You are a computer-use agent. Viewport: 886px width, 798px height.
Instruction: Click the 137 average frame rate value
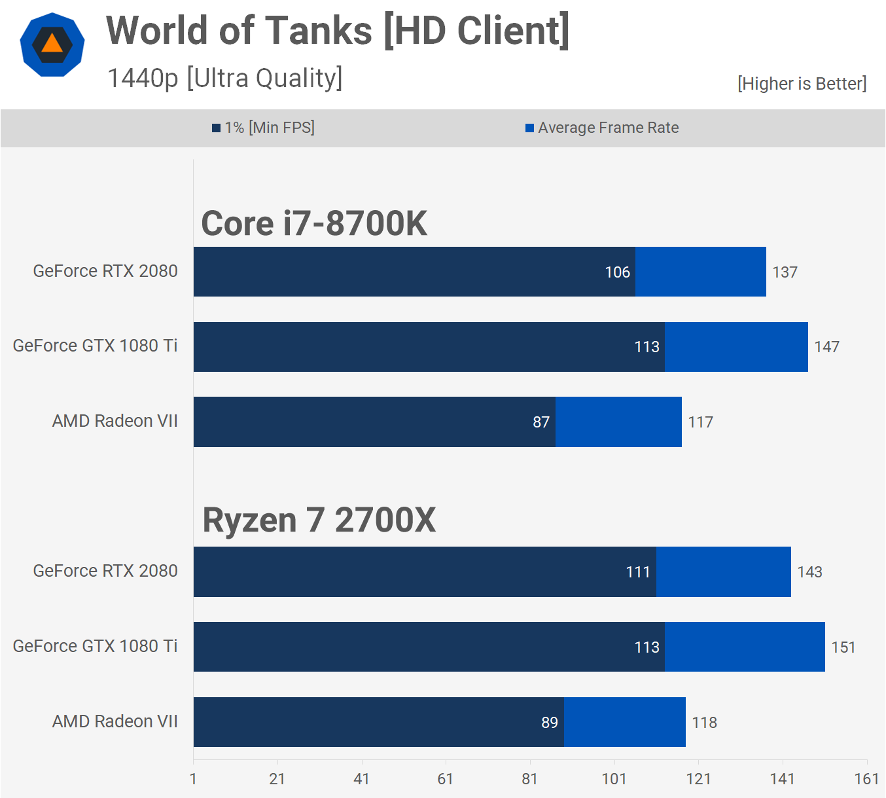point(785,272)
